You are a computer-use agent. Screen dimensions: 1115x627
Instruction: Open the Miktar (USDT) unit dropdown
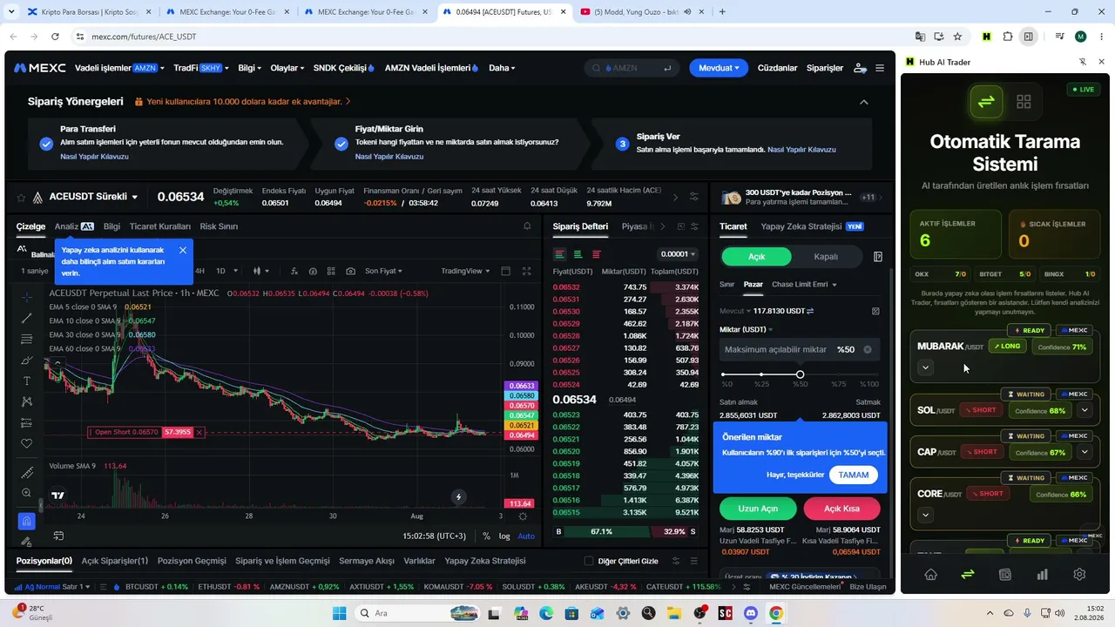746,329
